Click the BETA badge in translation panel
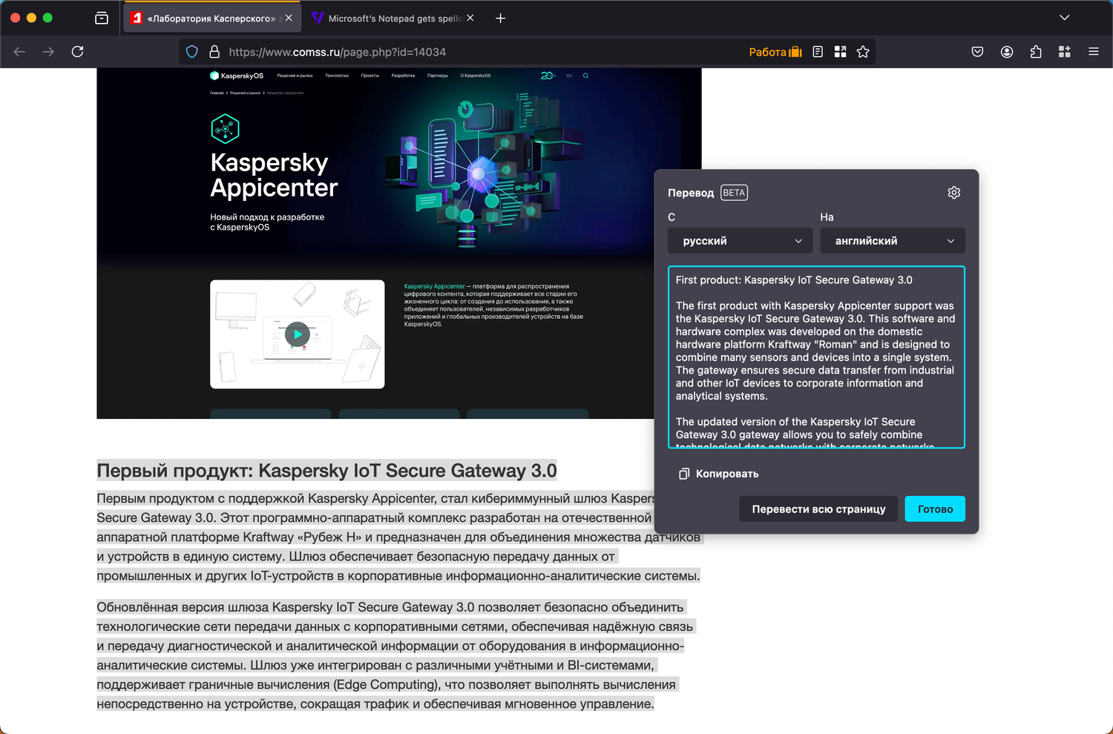This screenshot has width=1113, height=734. tap(734, 193)
